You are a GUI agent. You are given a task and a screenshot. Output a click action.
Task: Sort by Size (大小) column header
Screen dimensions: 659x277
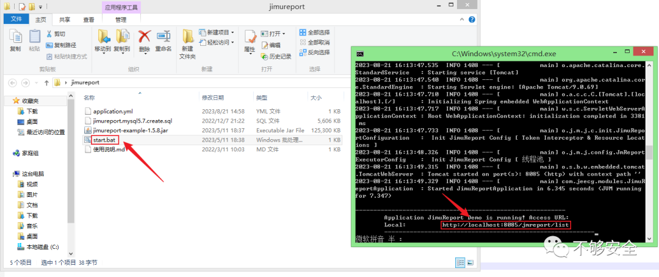pos(316,98)
